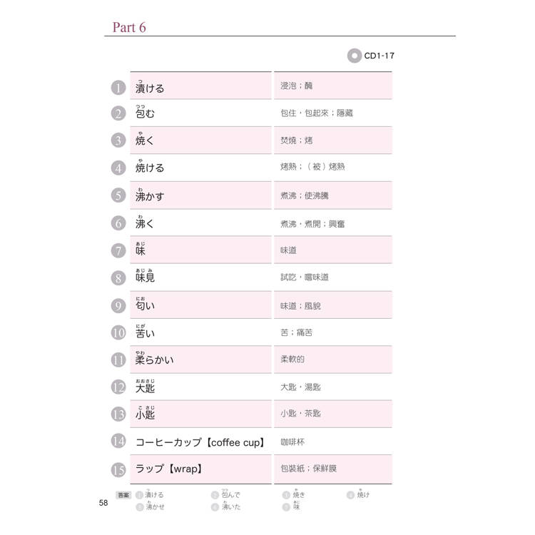Click the Part 6 heading
Image resolution: width=535 pixels, height=535 pixels.
[x=129, y=27]
